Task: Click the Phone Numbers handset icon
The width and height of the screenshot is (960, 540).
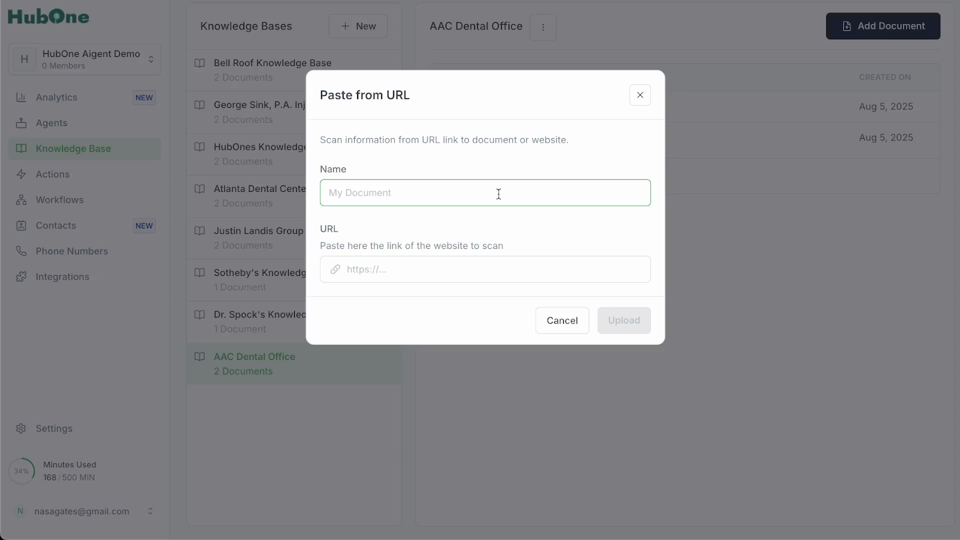Action: pyautogui.click(x=22, y=251)
